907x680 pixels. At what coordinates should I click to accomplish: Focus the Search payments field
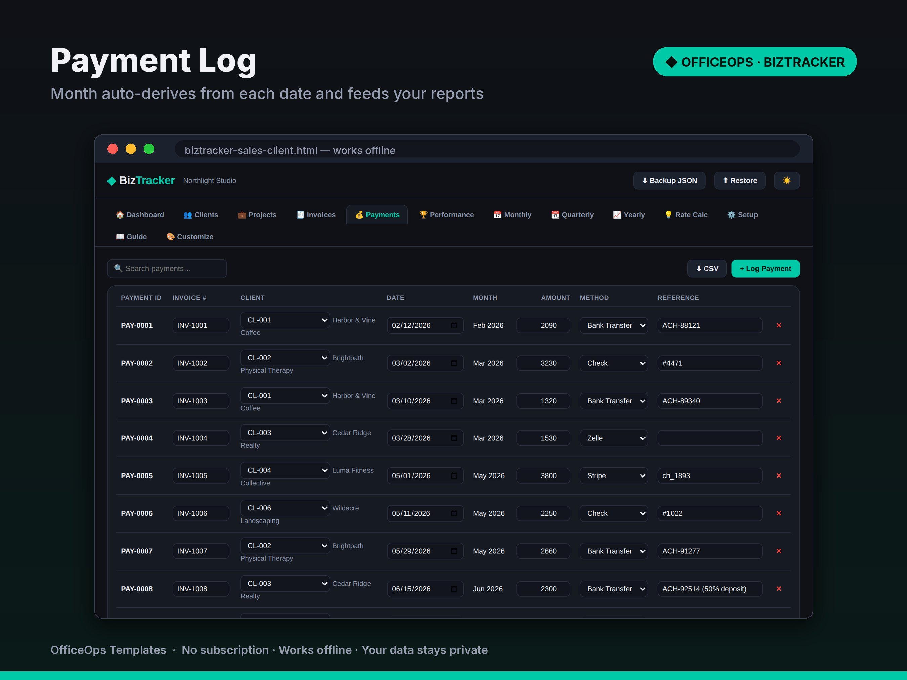pyautogui.click(x=167, y=269)
